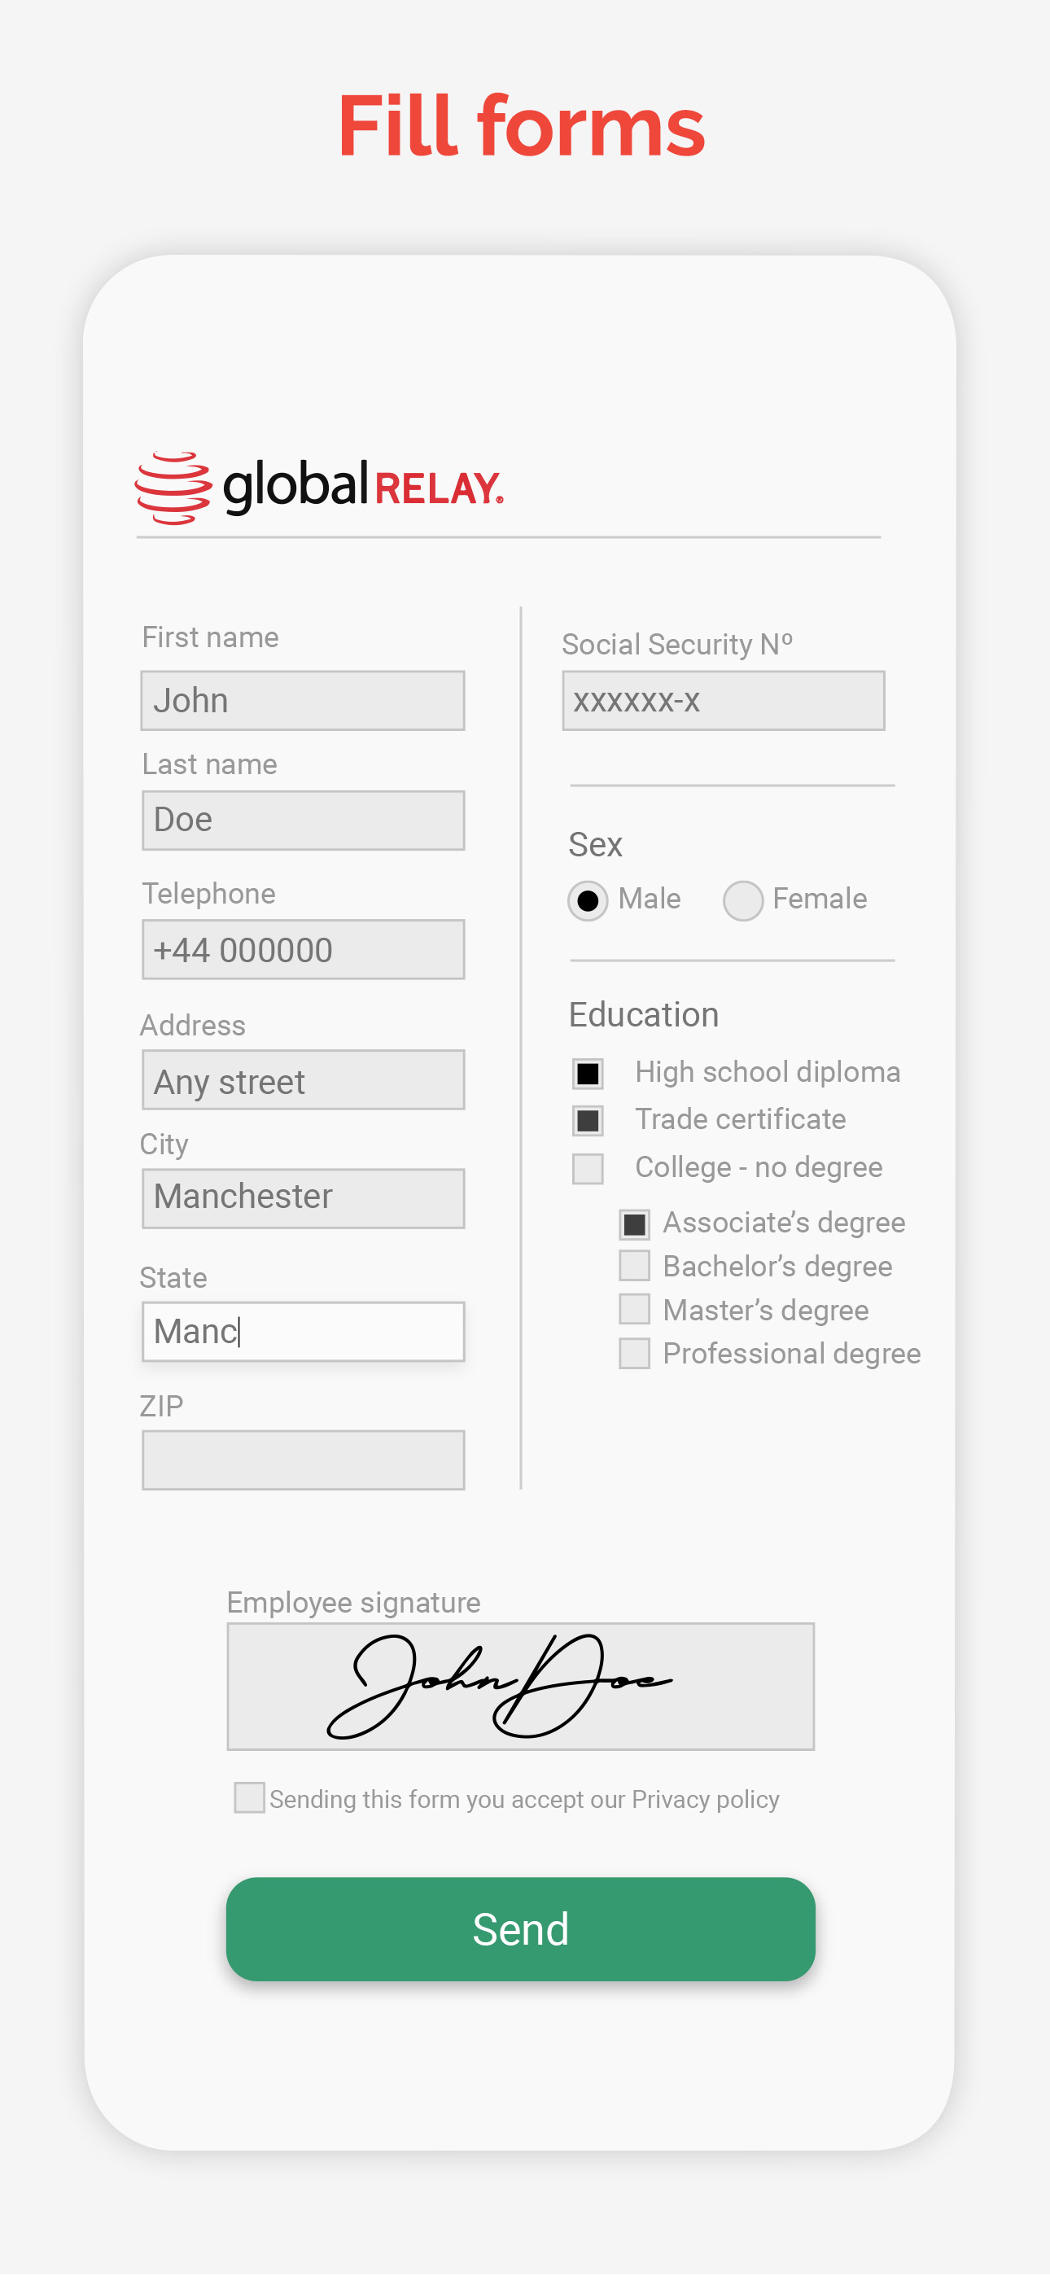This screenshot has height=2276, width=1050.
Task: Click the Social Security number field
Action: pos(722,701)
